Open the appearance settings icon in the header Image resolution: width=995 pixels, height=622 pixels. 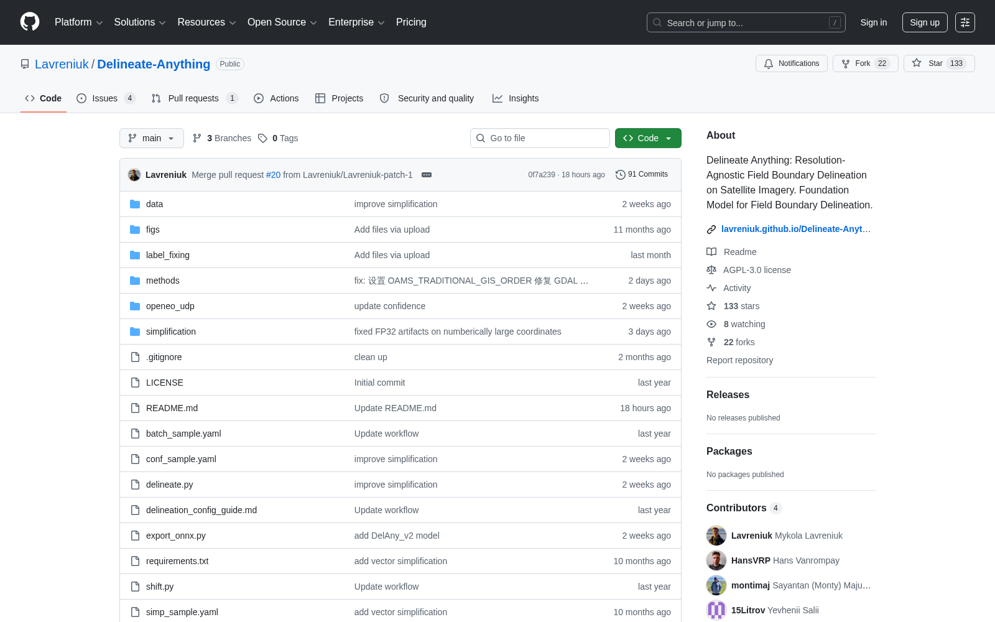[965, 22]
